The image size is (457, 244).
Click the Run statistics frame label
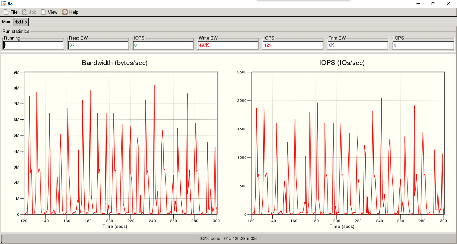(x=16, y=31)
